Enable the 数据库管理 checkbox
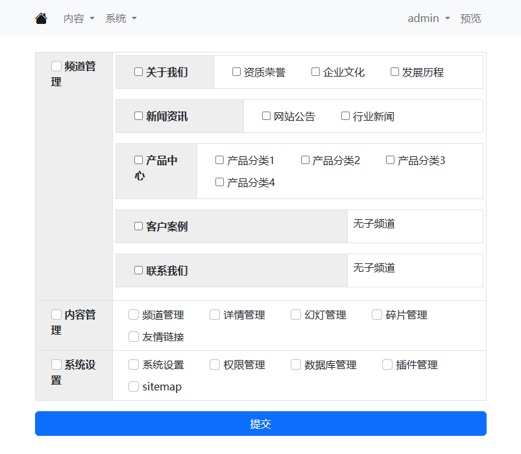Viewport: 521px width, 454px height. (295, 364)
